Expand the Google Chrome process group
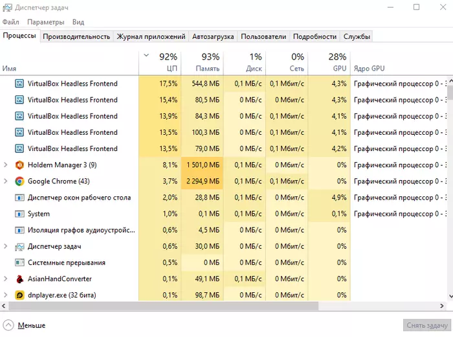The image size is (453, 337). [6, 181]
